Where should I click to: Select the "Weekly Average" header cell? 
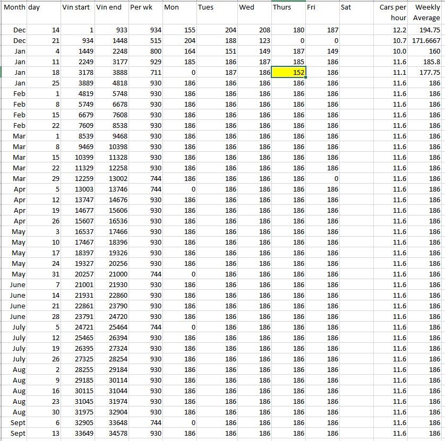(x=426, y=12)
